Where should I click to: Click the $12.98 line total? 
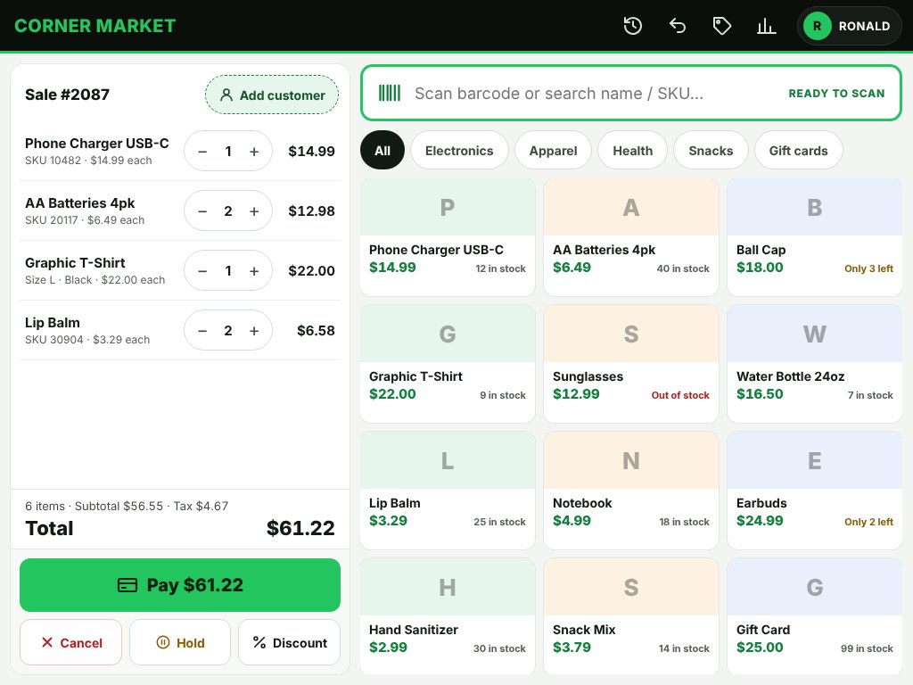(311, 211)
